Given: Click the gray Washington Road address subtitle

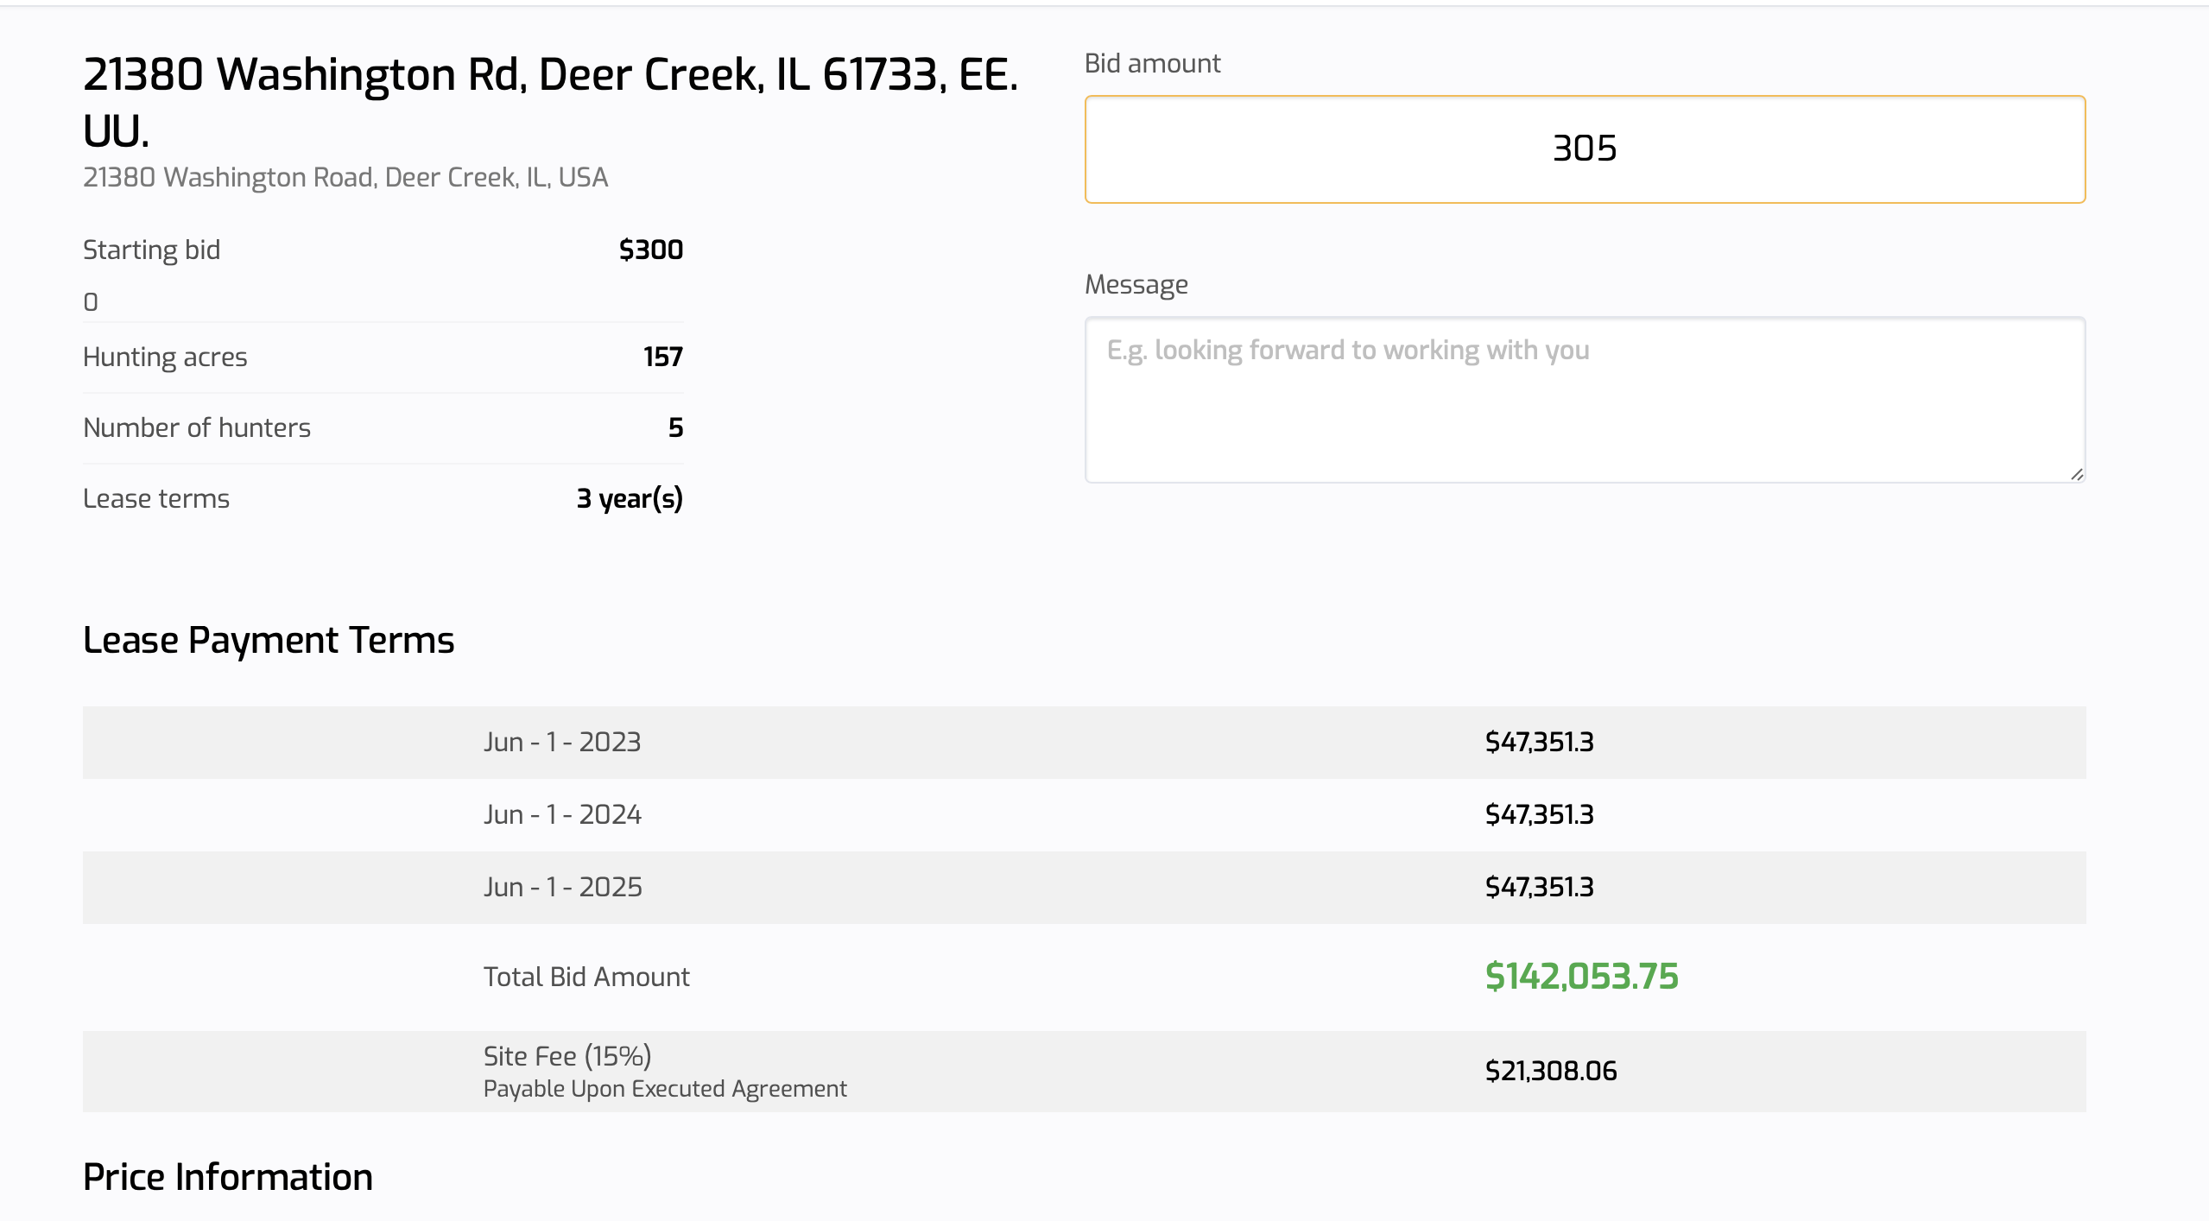Looking at the screenshot, I should pos(345,177).
